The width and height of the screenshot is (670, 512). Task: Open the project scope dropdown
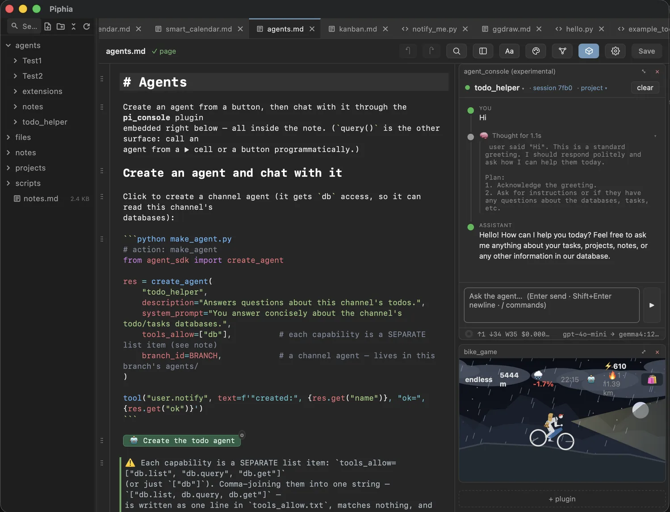tap(594, 88)
